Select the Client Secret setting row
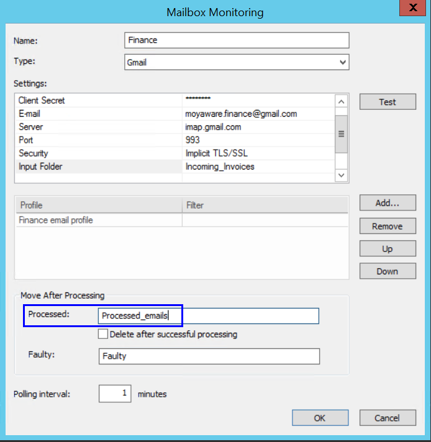The image size is (431, 442). tap(99, 101)
